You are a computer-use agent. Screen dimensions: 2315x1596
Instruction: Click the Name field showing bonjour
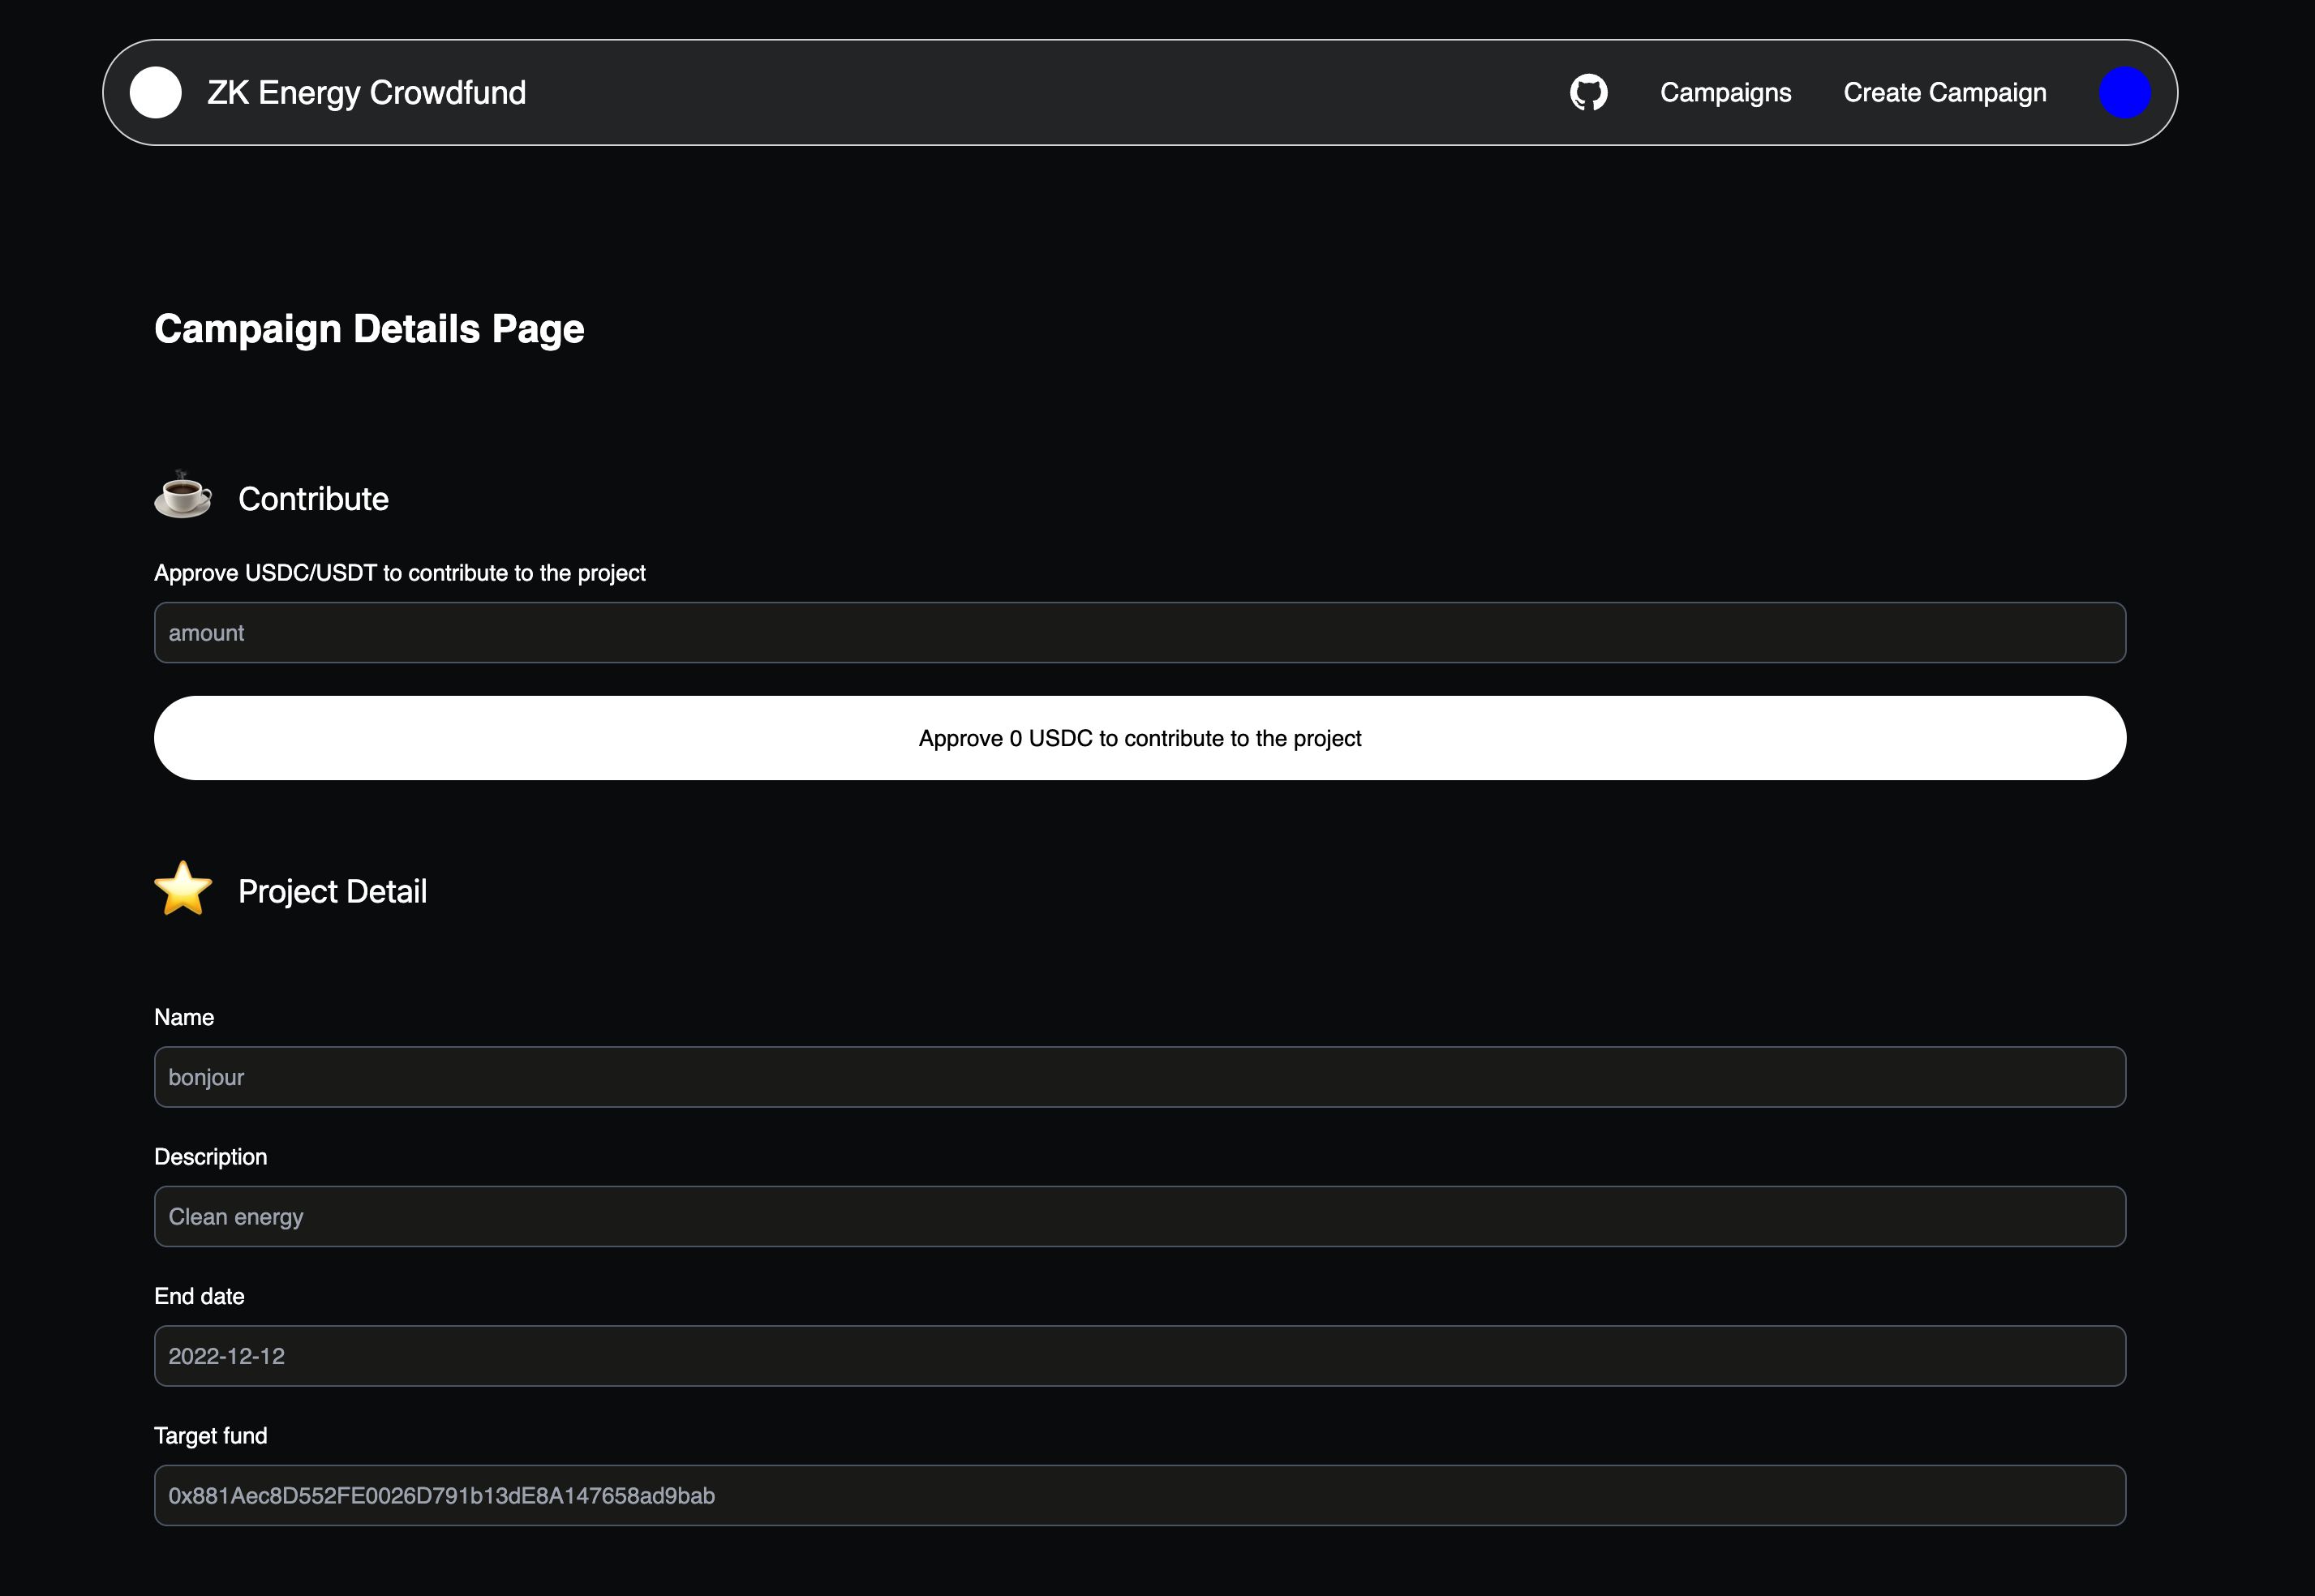pyautogui.click(x=1140, y=1075)
